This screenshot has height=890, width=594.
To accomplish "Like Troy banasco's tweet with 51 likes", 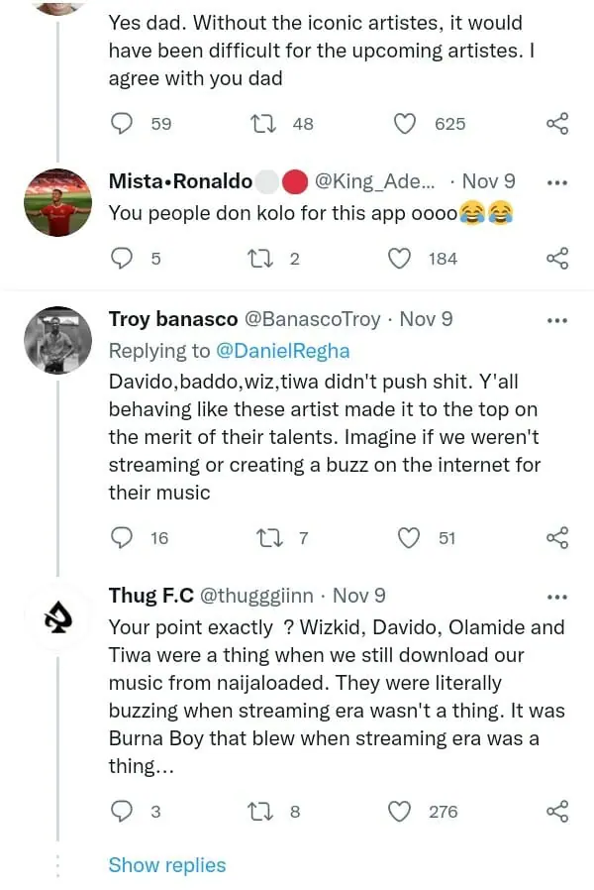I will [x=408, y=538].
